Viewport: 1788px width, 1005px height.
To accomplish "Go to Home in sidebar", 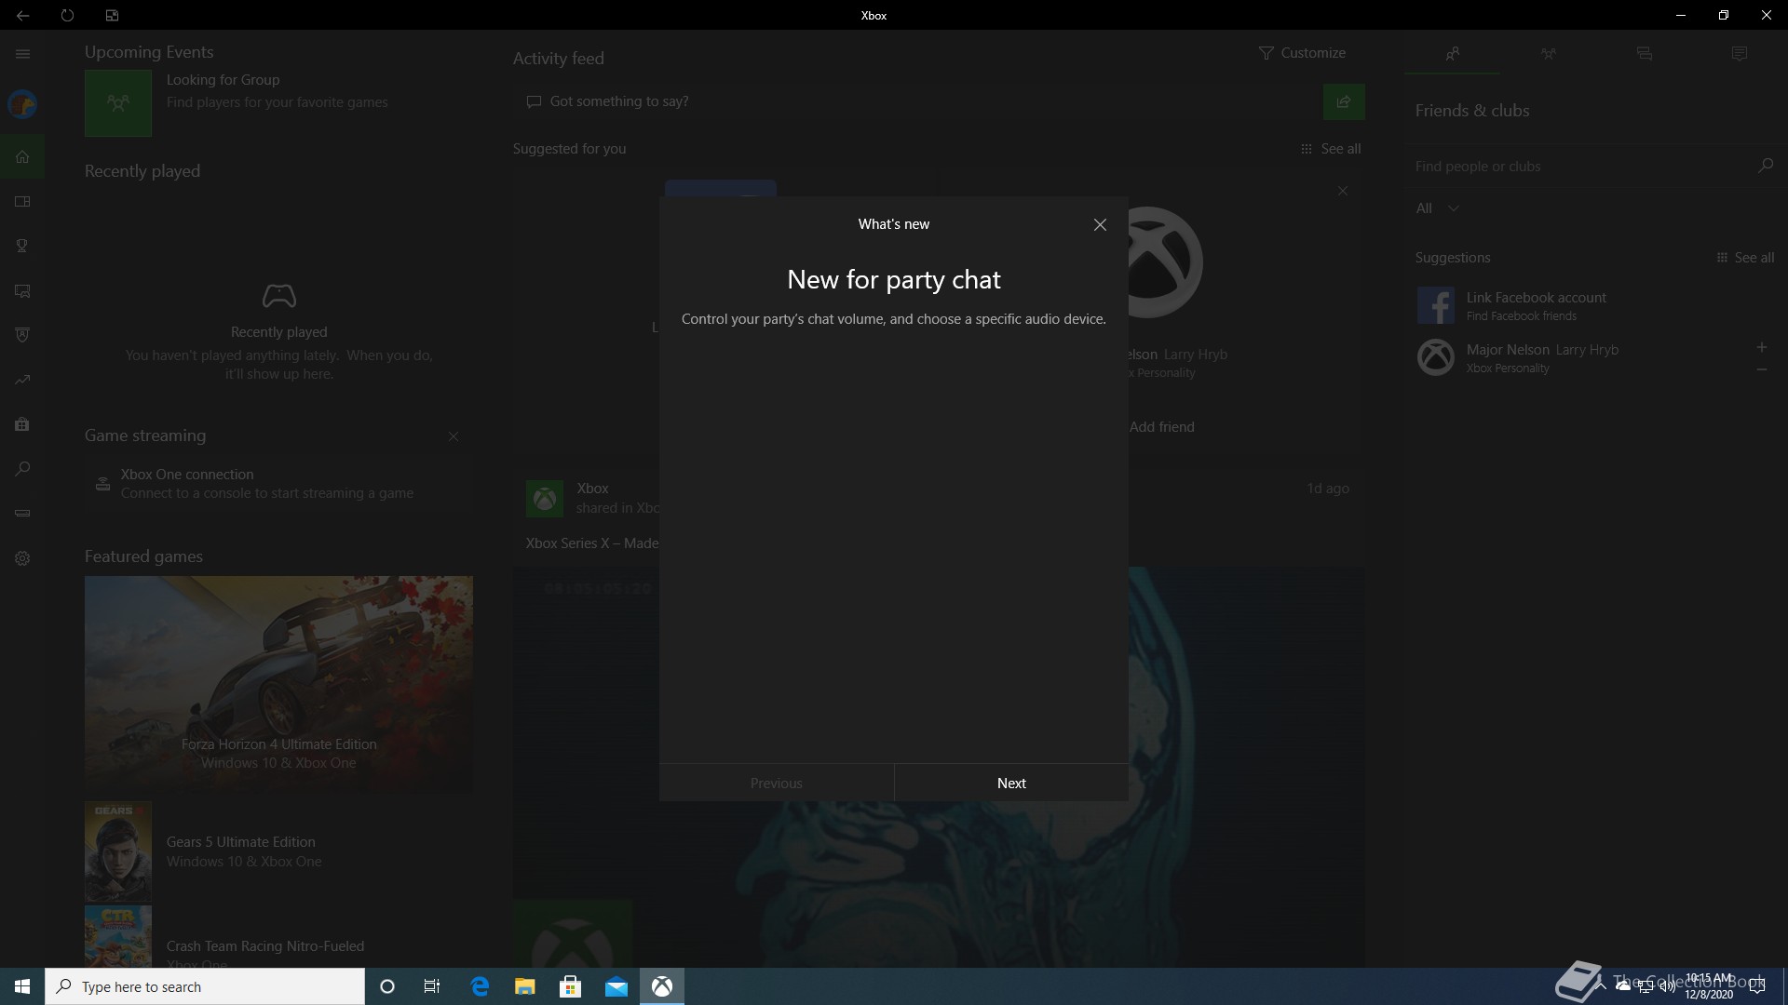I will (x=22, y=156).
